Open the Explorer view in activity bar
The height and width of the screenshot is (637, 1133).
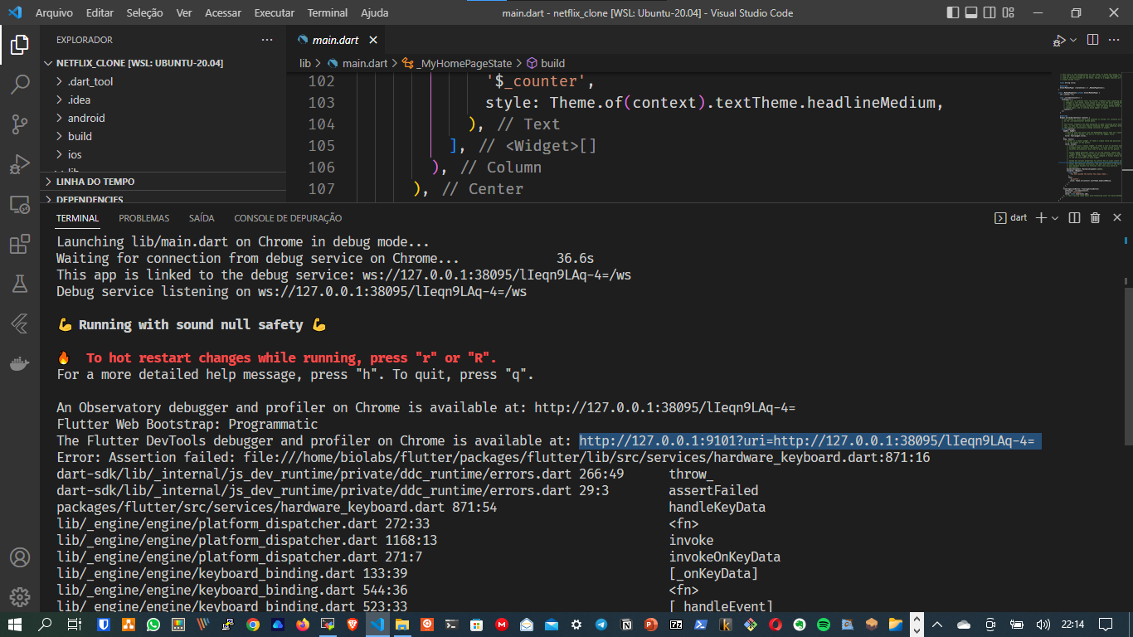(20, 45)
